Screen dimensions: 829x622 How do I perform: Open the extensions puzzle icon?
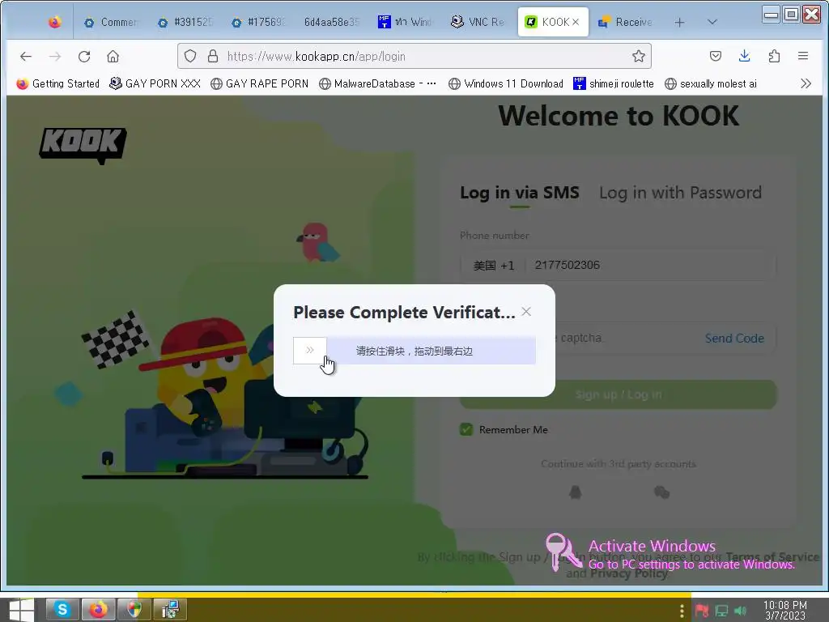pos(774,56)
